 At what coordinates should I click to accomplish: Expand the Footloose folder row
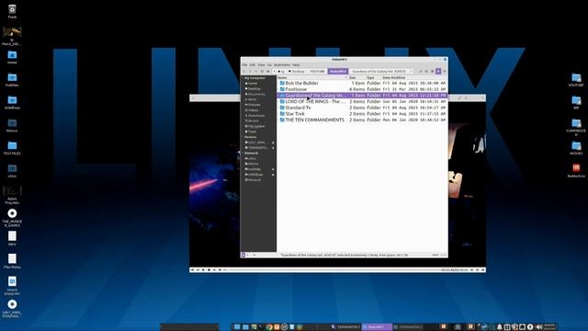click(278, 89)
